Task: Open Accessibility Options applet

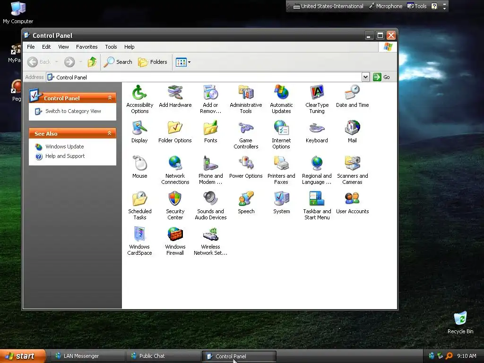Action: (x=139, y=99)
